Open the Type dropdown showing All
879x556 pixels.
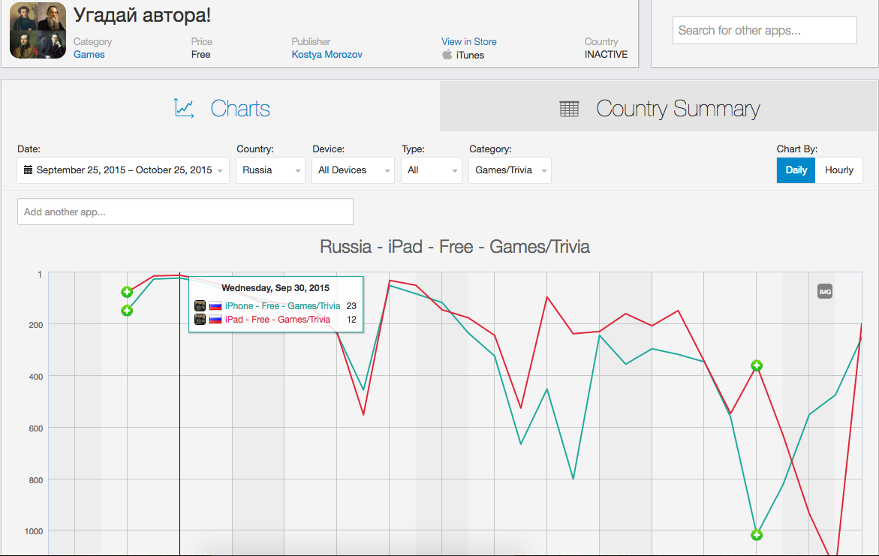click(431, 170)
